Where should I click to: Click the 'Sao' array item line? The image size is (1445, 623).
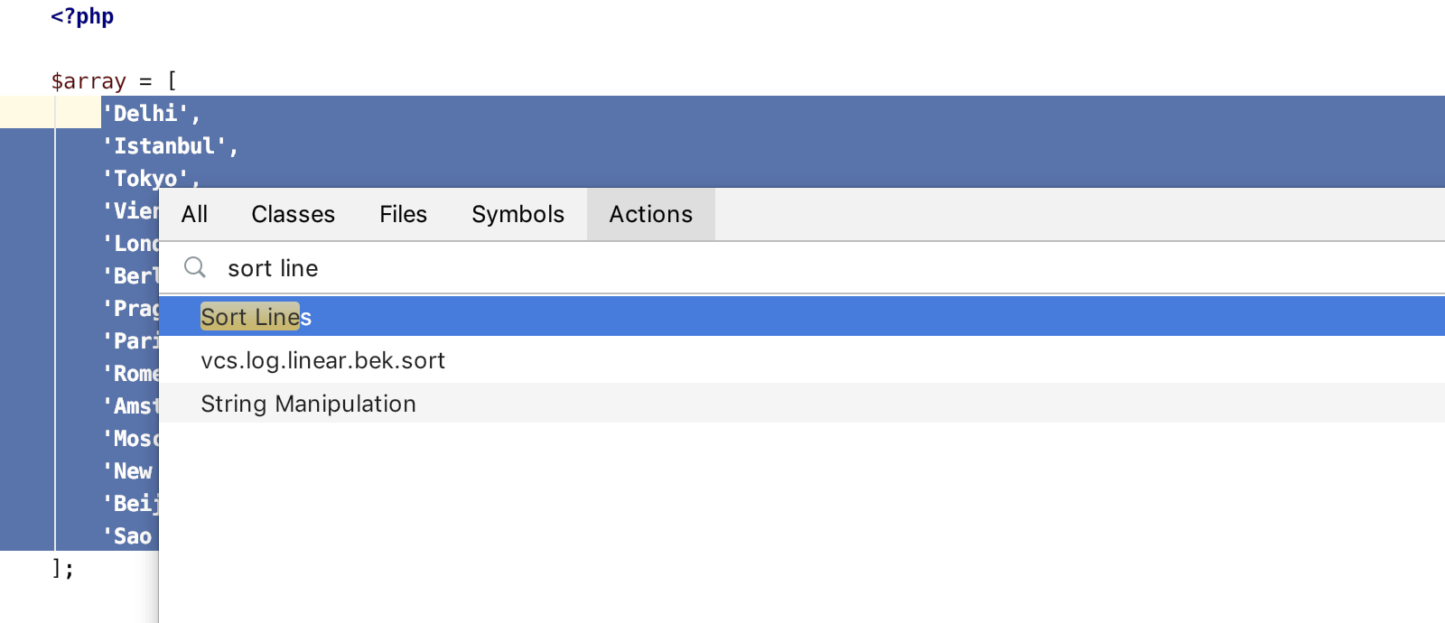tap(131, 535)
